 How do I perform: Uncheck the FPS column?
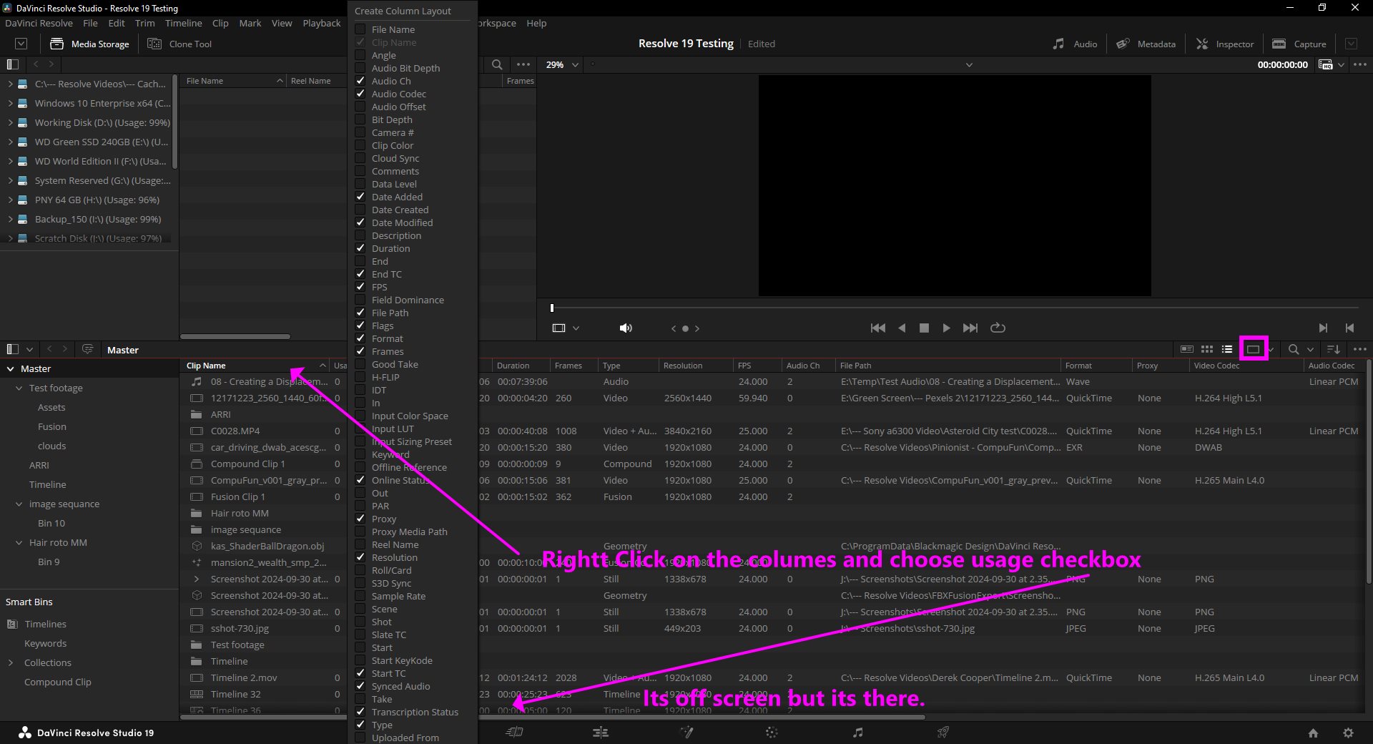coord(360,287)
